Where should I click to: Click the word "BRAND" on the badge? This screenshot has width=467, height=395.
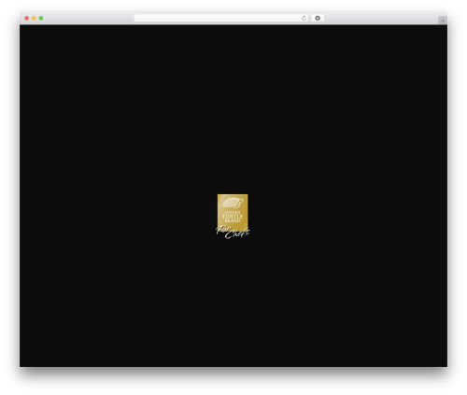pos(233,220)
